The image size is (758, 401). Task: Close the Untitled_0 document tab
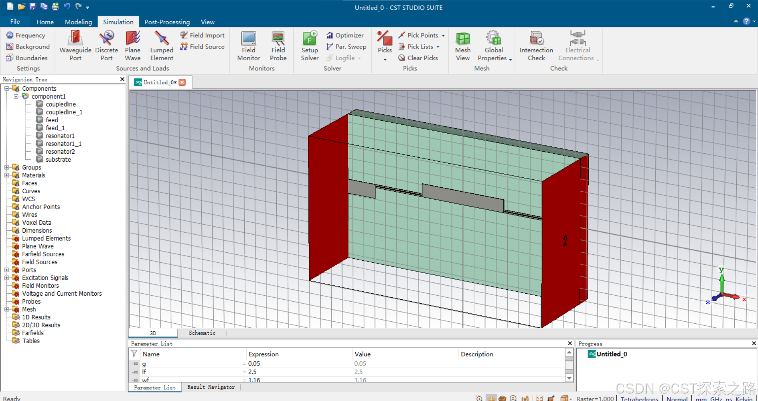coord(182,82)
